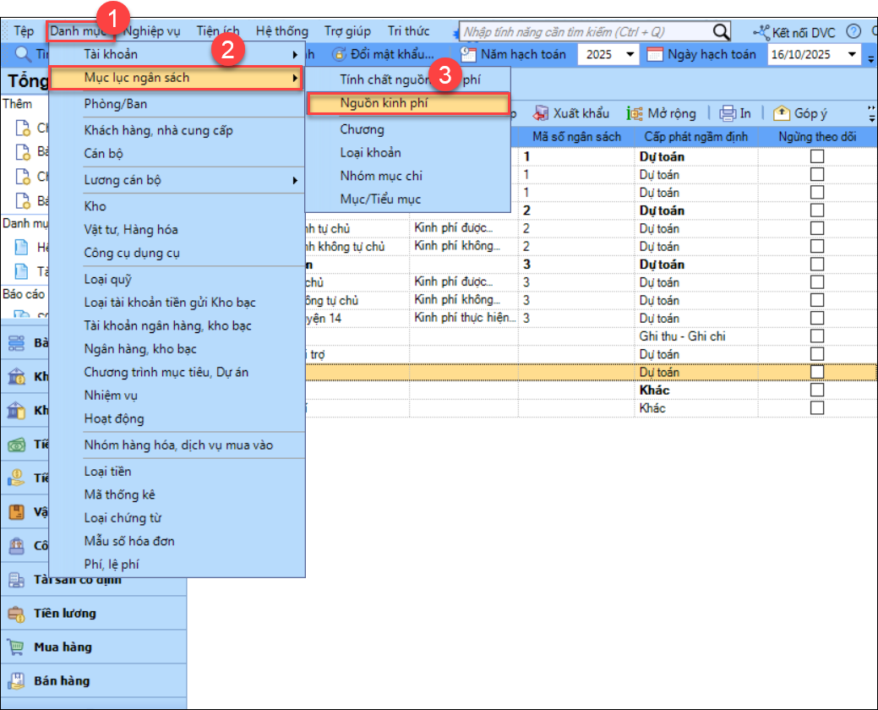Open the Mua hàng shopping cart module
Viewport: 878px width, 710px height.
[16, 647]
